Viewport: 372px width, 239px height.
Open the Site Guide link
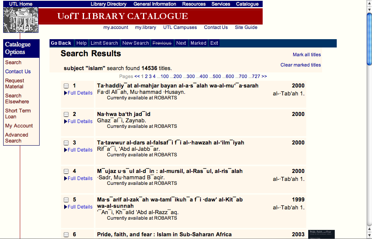[246, 27]
